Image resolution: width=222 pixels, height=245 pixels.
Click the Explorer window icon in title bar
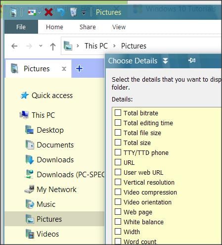pos(13,12)
